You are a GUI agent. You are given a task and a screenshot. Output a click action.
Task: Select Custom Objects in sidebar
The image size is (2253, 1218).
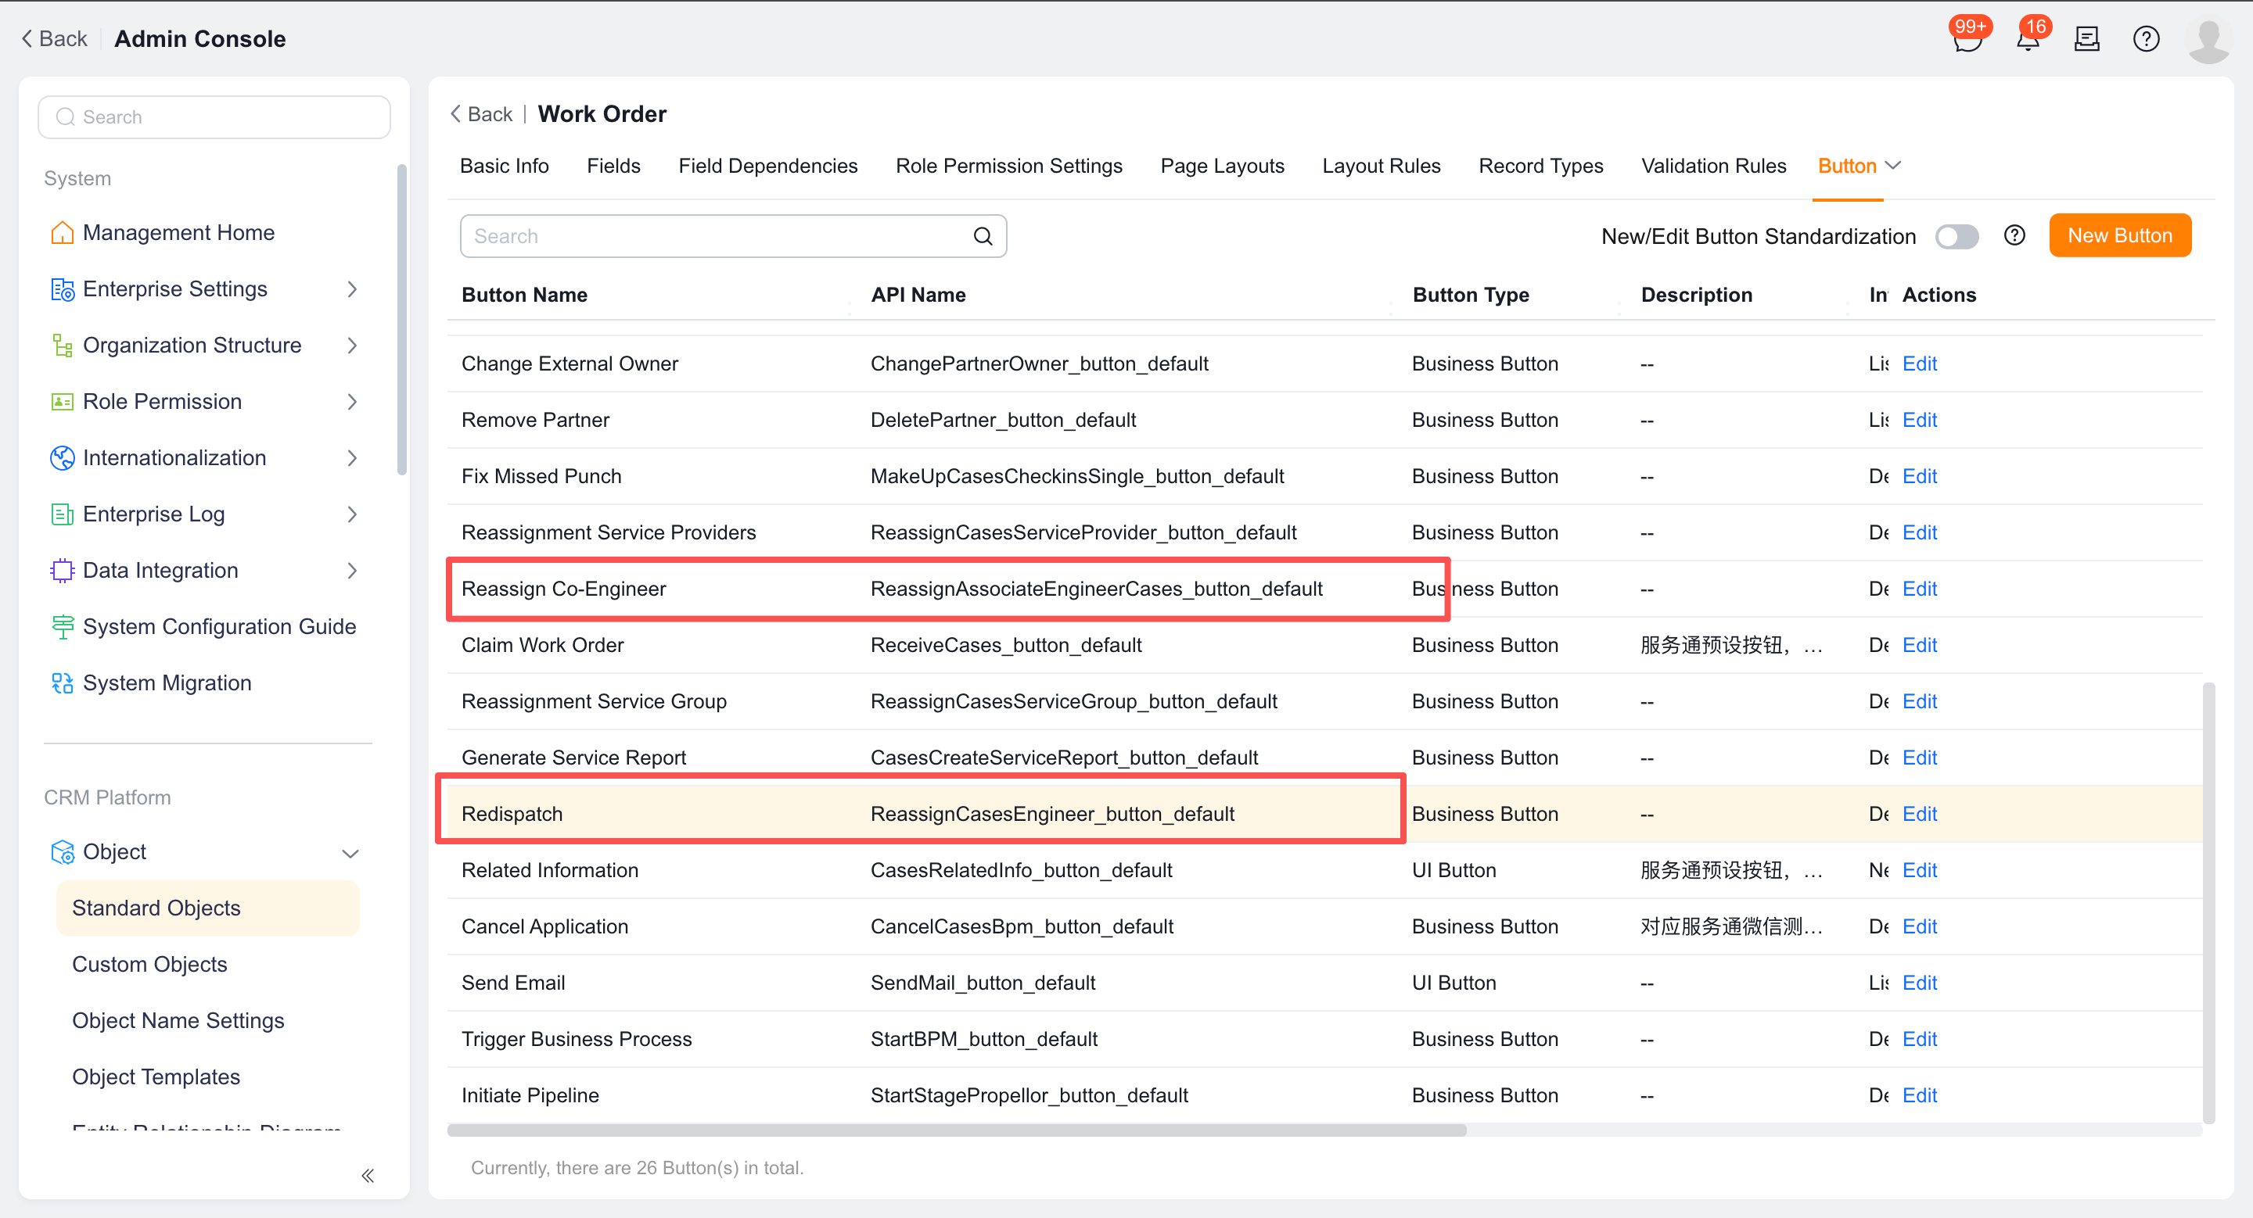point(149,965)
